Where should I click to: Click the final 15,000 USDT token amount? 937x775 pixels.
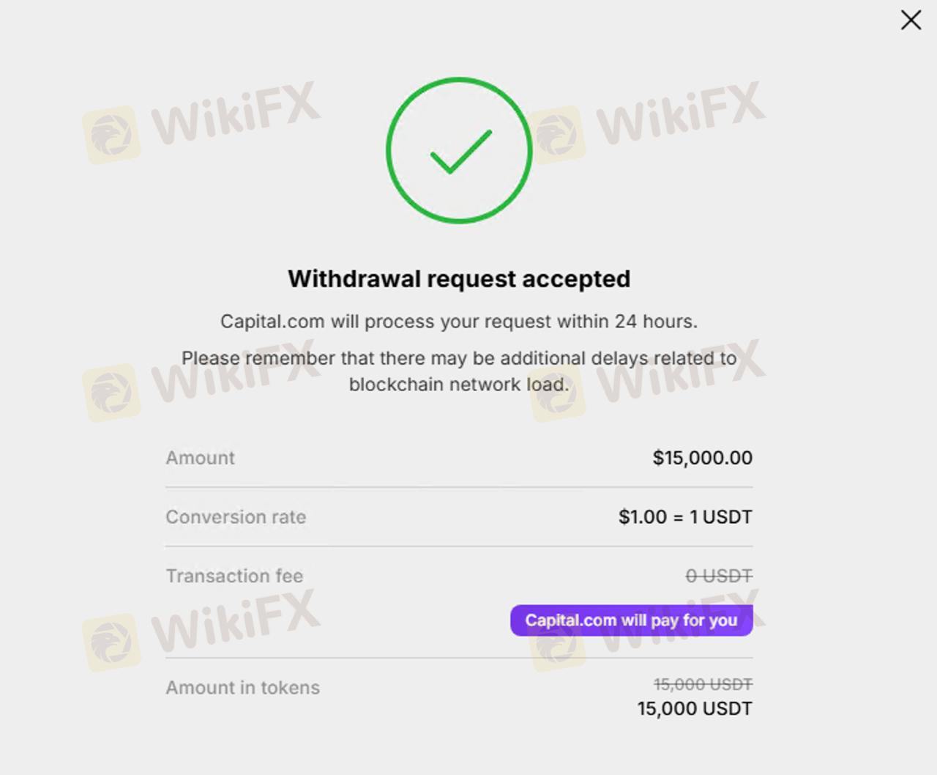[695, 709]
